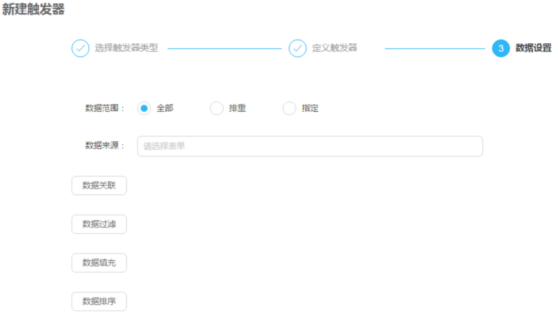Click the 排重 option text
558x316 pixels.
[x=237, y=109]
